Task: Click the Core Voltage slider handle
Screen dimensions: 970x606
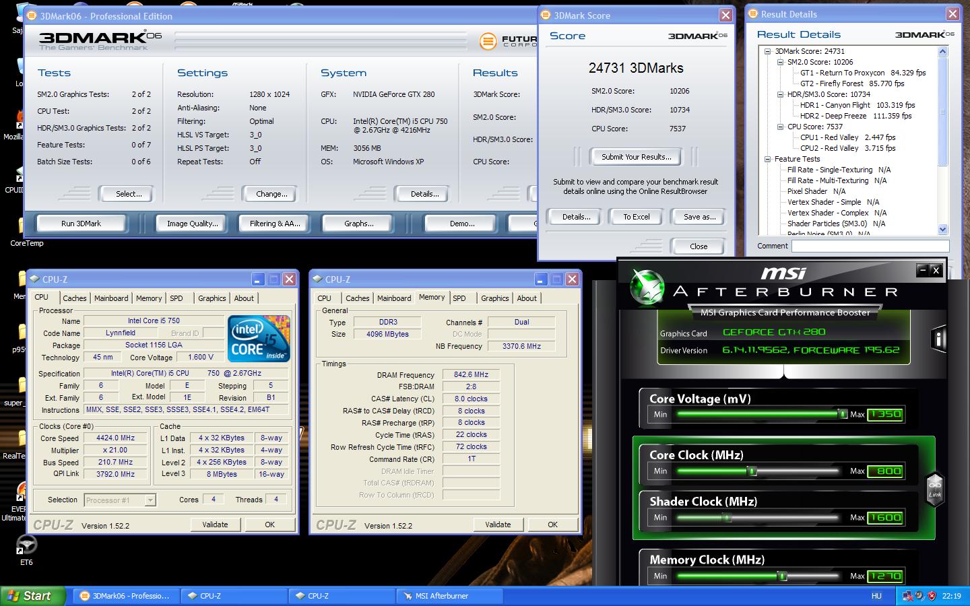Action: pyautogui.click(x=842, y=414)
